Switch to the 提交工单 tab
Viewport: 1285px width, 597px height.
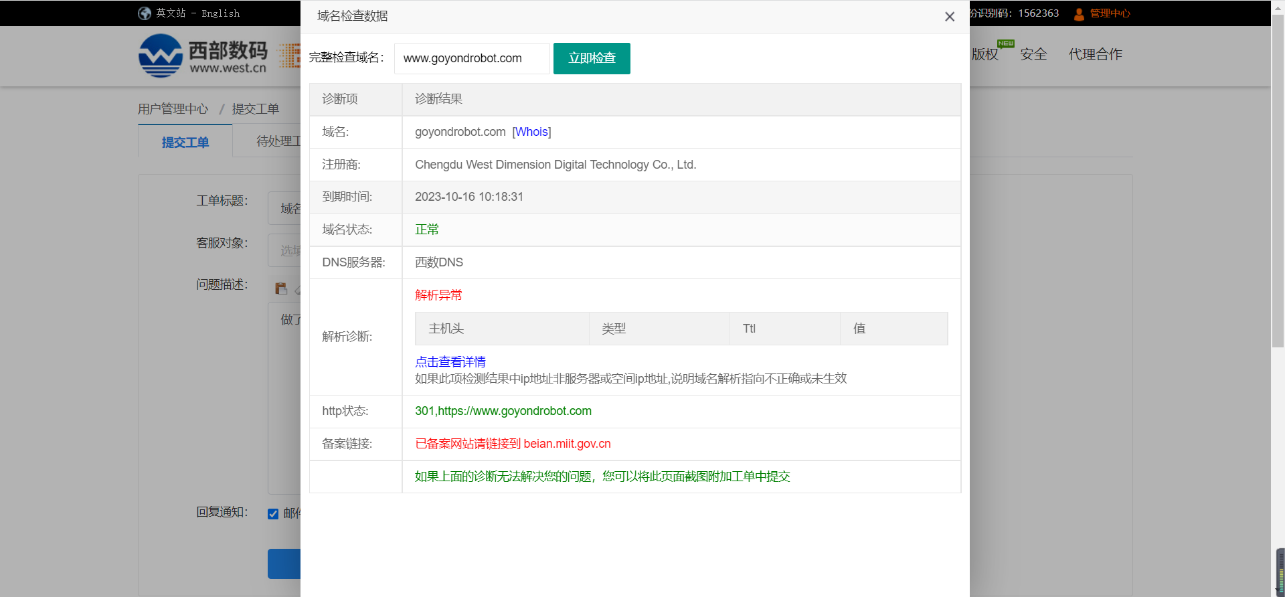coord(185,142)
